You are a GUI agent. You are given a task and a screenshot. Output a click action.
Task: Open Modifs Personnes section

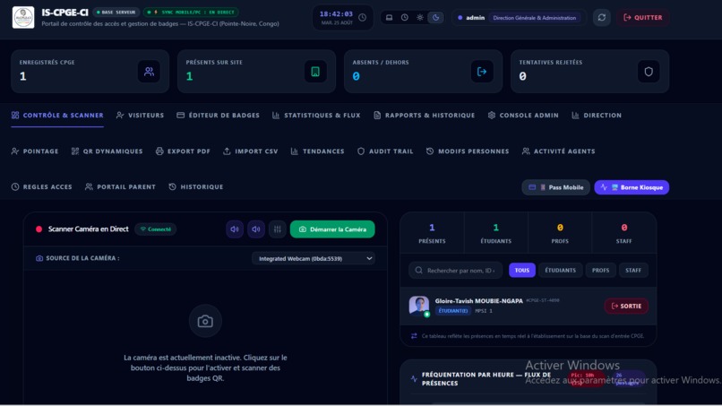[x=468, y=151]
